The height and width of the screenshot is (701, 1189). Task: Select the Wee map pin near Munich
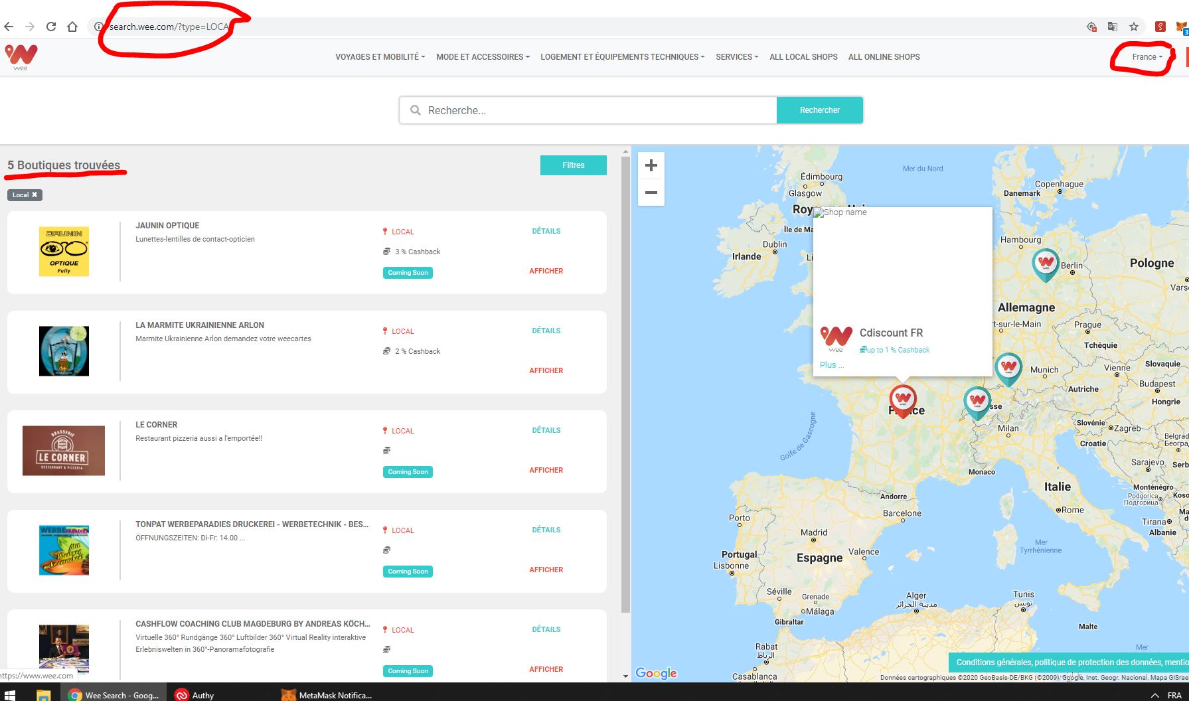[x=1008, y=369]
